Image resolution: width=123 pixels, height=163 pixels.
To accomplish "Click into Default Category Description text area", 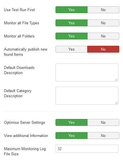I will pyautogui.click(x=87, y=96).
